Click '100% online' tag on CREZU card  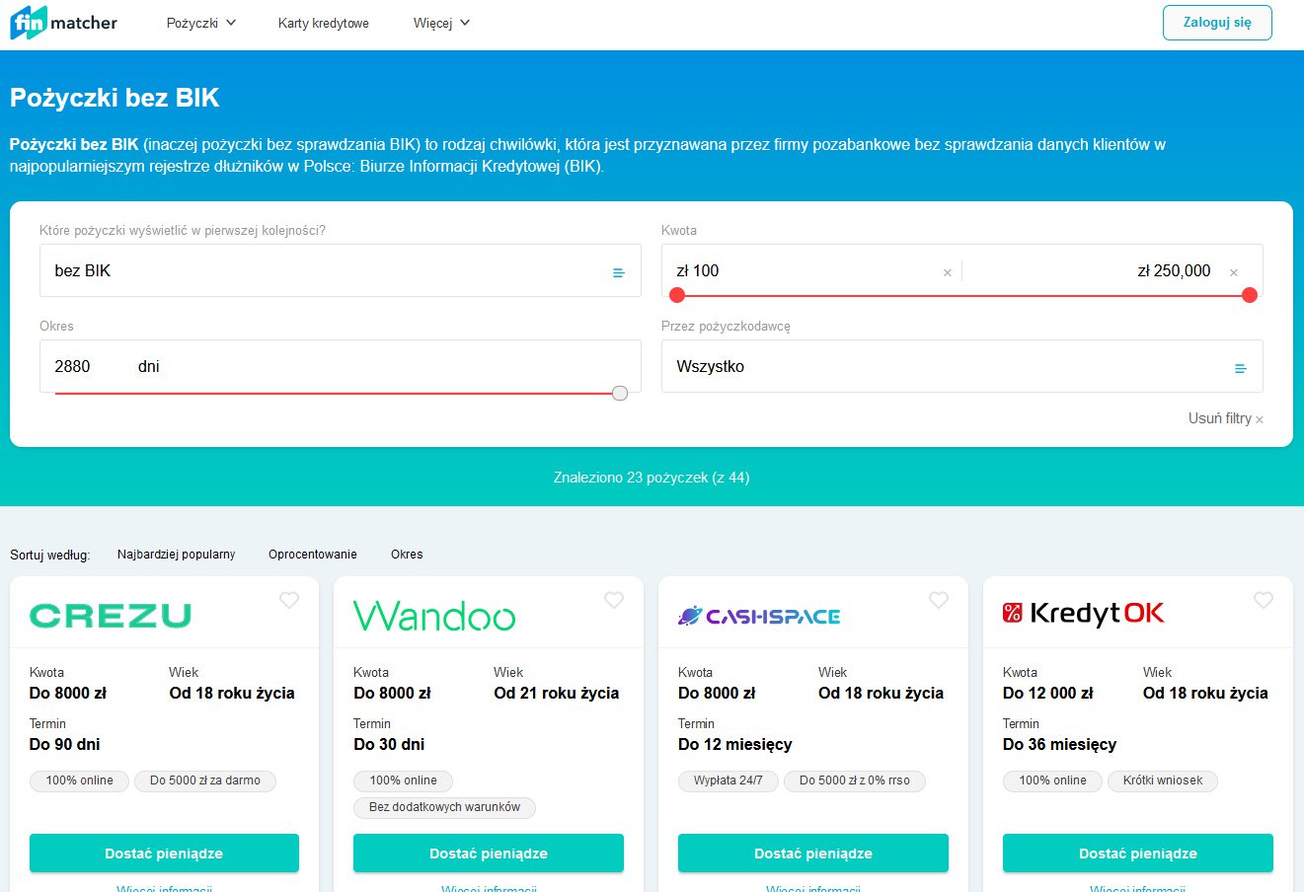[80, 780]
